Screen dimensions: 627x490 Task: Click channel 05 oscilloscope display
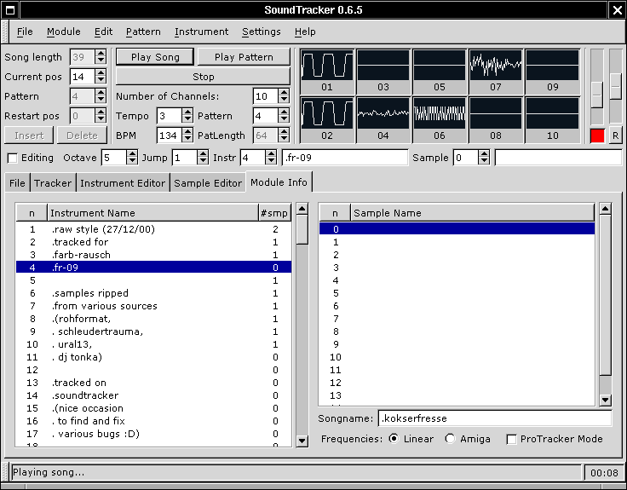tap(440, 66)
